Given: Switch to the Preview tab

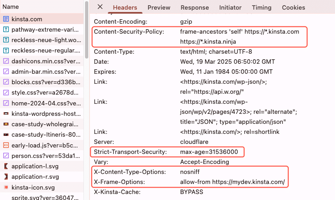Looking at the screenshot, I should (159, 8).
